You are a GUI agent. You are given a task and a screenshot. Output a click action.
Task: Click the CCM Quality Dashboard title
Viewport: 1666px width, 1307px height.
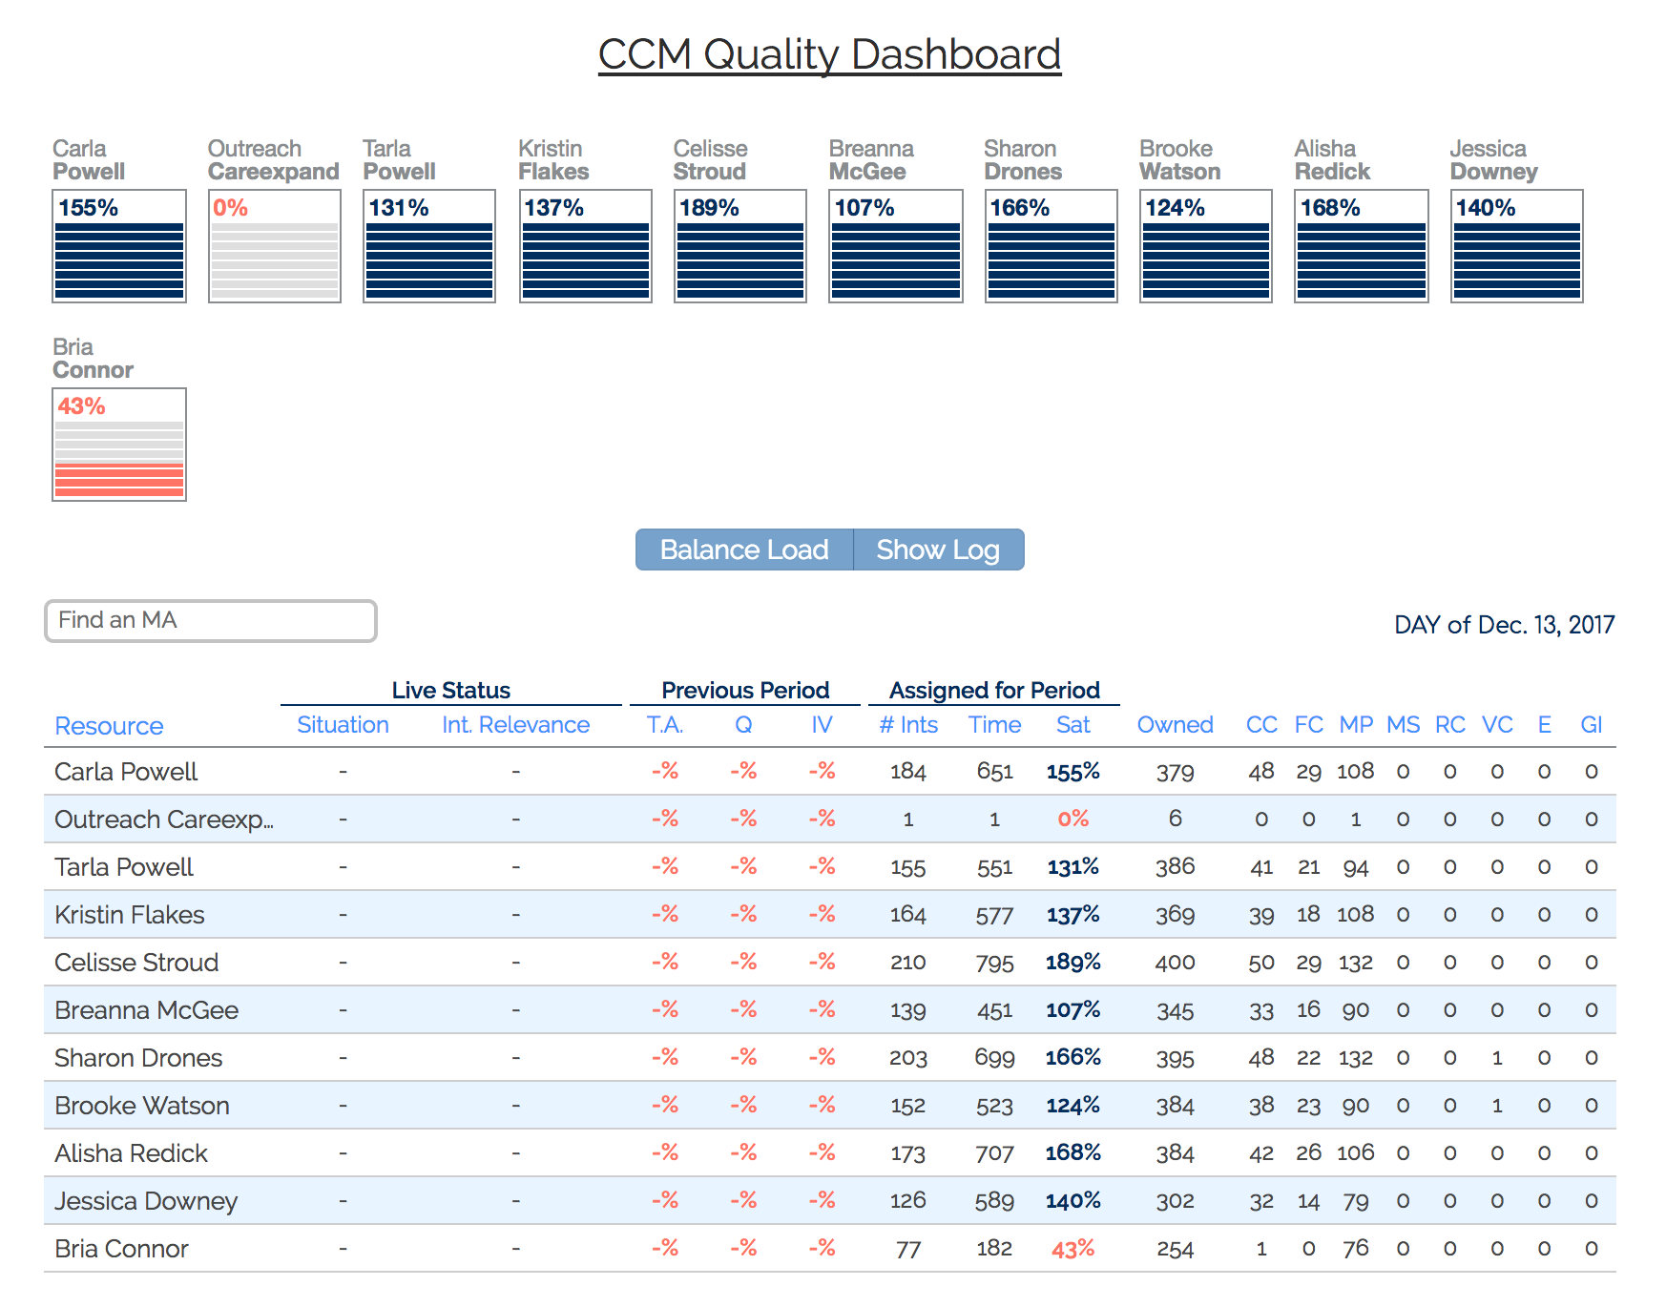tap(829, 54)
